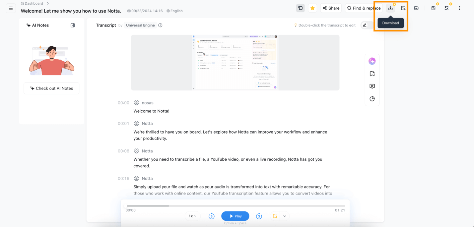Click the 'We're thrilled to have you' paragraph
This screenshot has width=474, height=227.
(x=230, y=135)
